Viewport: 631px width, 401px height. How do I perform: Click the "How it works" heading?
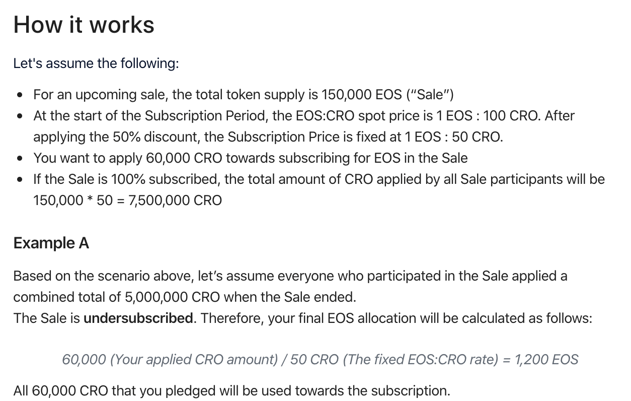[84, 25]
